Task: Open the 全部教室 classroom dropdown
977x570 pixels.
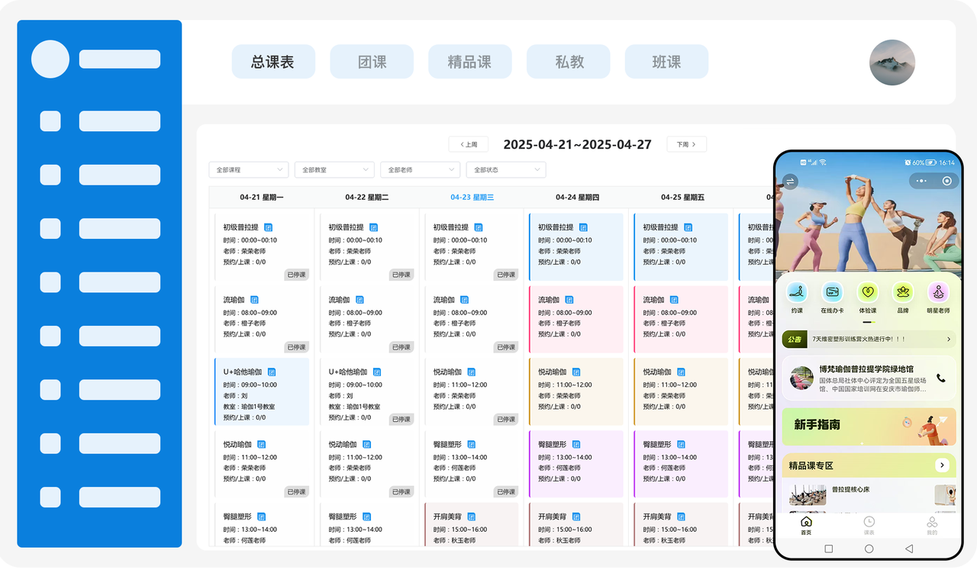Action: point(334,169)
